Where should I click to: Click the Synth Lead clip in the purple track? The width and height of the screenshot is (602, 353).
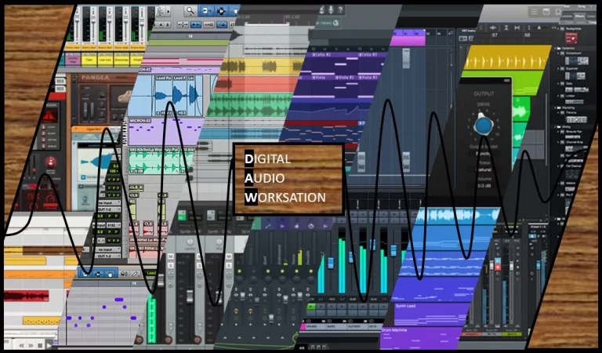pos(408,306)
